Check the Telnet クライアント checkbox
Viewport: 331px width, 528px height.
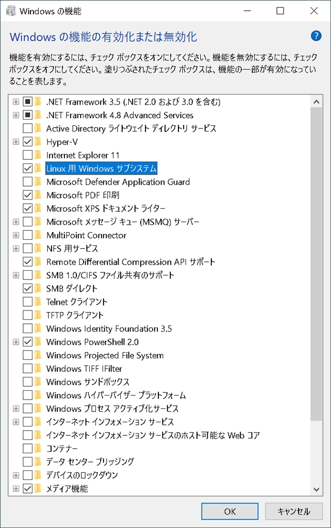point(28,302)
